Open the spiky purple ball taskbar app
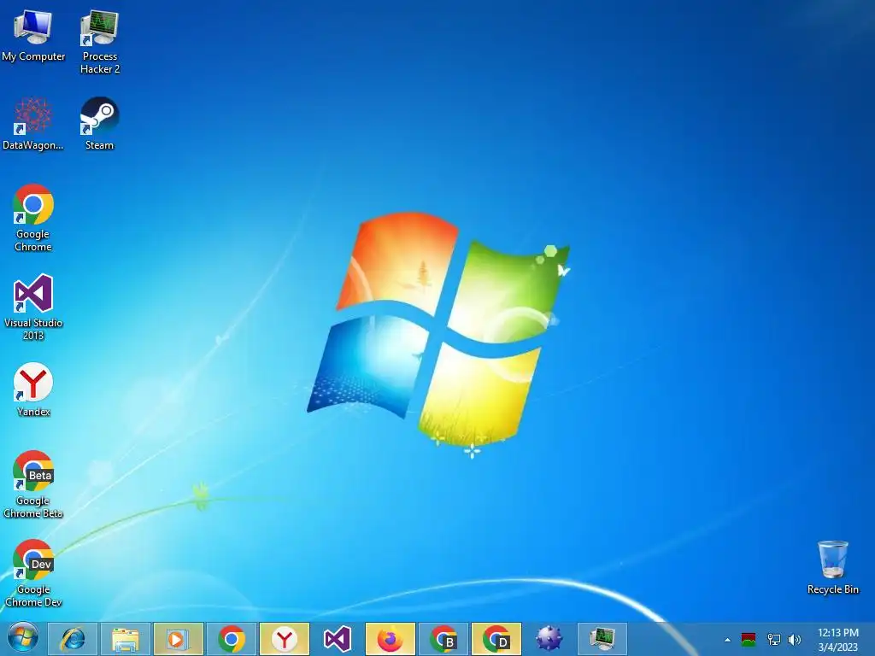Image resolution: width=875 pixels, height=656 pixels. click(x=549, y=639)
